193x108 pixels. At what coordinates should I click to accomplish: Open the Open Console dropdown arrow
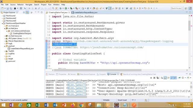191,78
